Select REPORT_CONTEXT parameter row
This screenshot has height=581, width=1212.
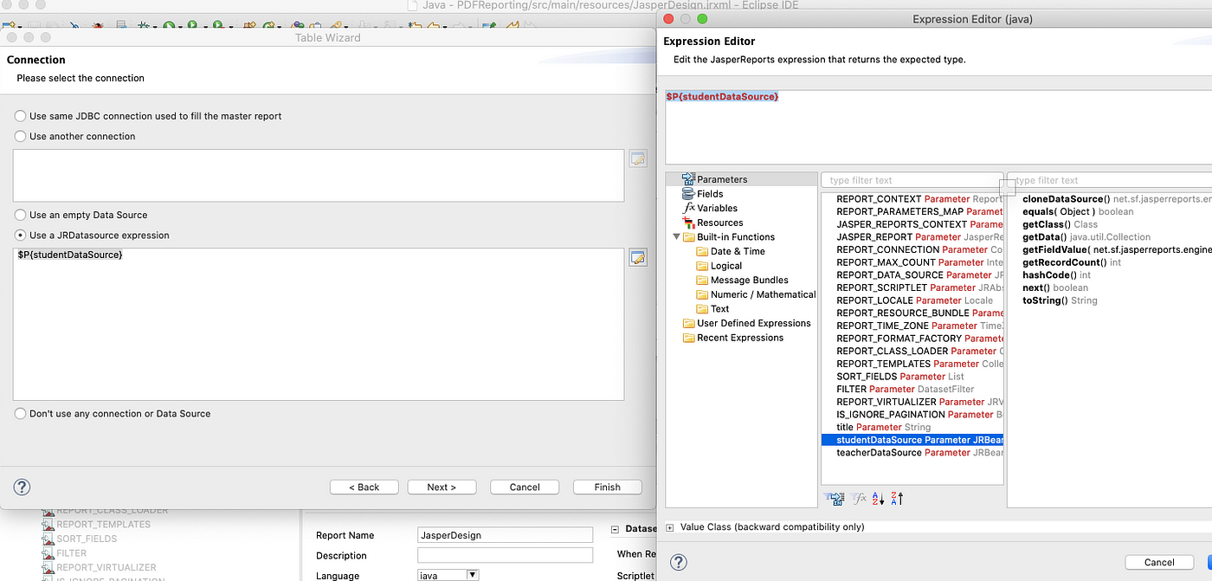tap(912, 199)
